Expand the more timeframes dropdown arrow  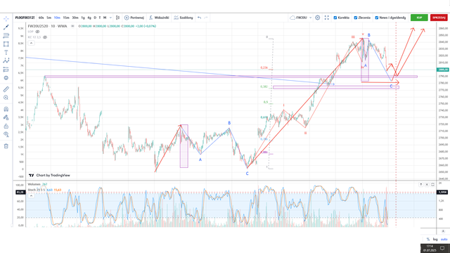tap(110, 18)
